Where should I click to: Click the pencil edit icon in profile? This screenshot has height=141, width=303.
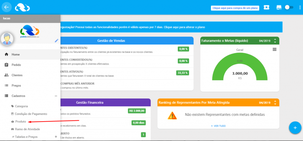57,40
